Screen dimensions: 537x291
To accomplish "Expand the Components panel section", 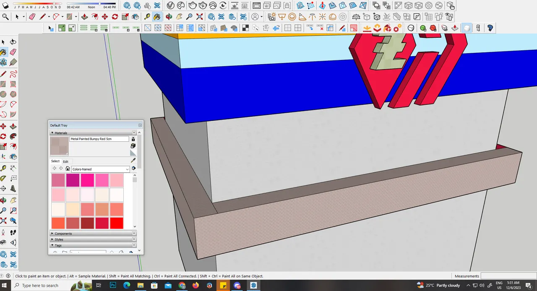I will pos(52,234).
